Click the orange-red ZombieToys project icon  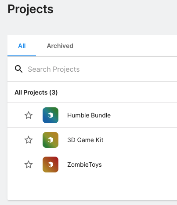coord(51,165)
